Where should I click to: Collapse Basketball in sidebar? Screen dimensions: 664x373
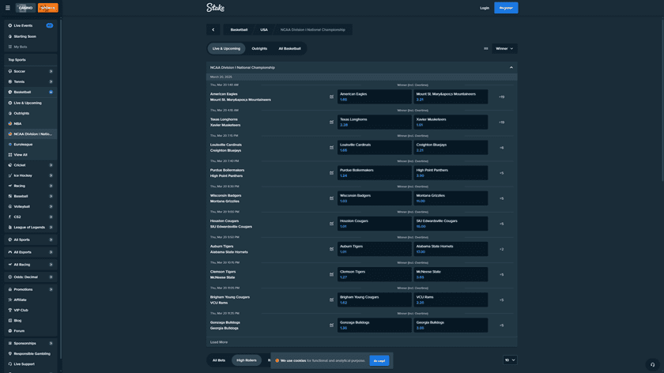coord(51,92)
